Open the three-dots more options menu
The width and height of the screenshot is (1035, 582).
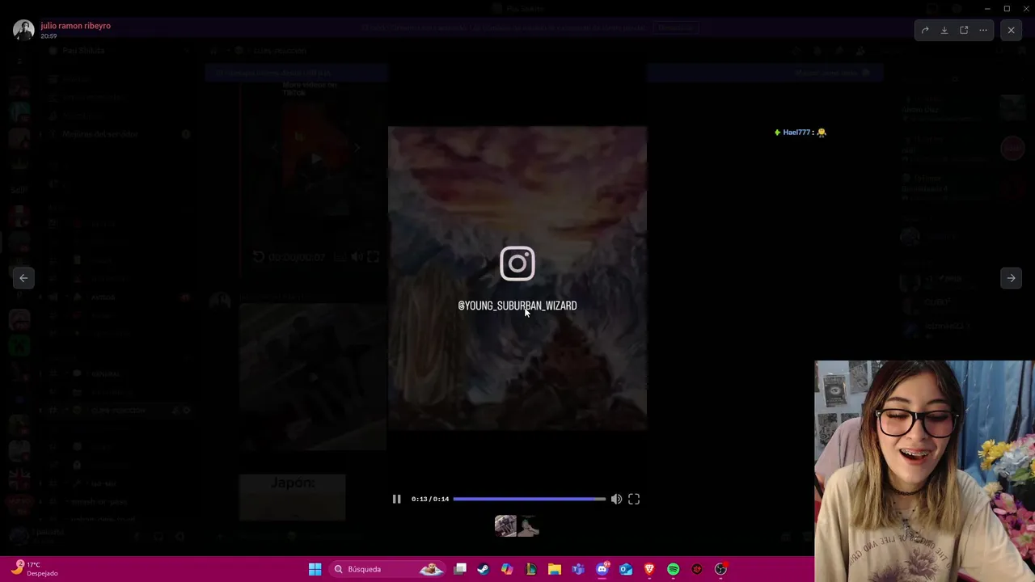point(983,30)
